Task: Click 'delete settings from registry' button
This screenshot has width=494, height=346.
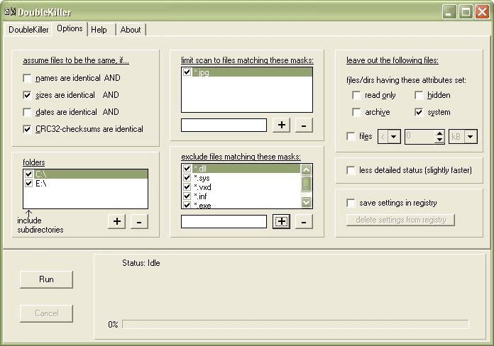Action: (400, 220)
